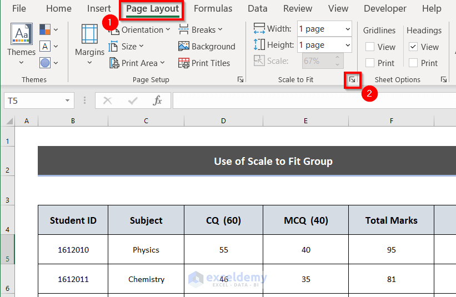Click the Background image icon
The width and height of the screenshot is (456, 297).
coord(184,47)
